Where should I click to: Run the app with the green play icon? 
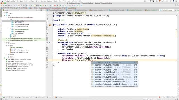tap(41, 6)
